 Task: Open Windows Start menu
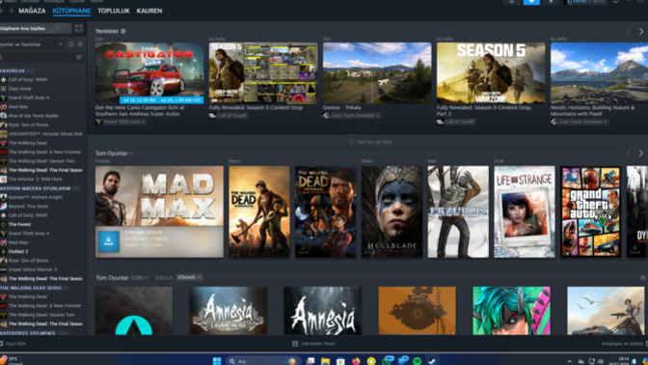pyautogui.click(x=217, y=361)
